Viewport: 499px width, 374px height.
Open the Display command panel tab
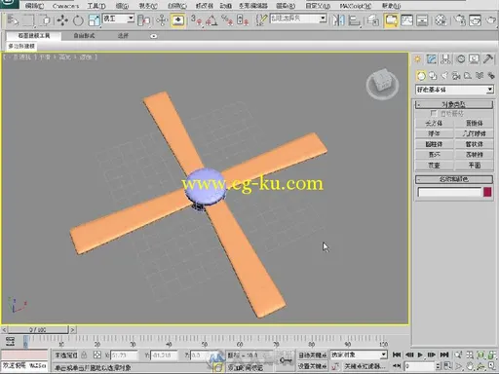474,59
